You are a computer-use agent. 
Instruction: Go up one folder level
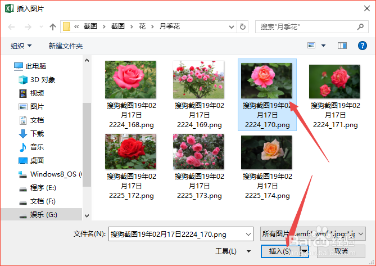coord(52,26)
